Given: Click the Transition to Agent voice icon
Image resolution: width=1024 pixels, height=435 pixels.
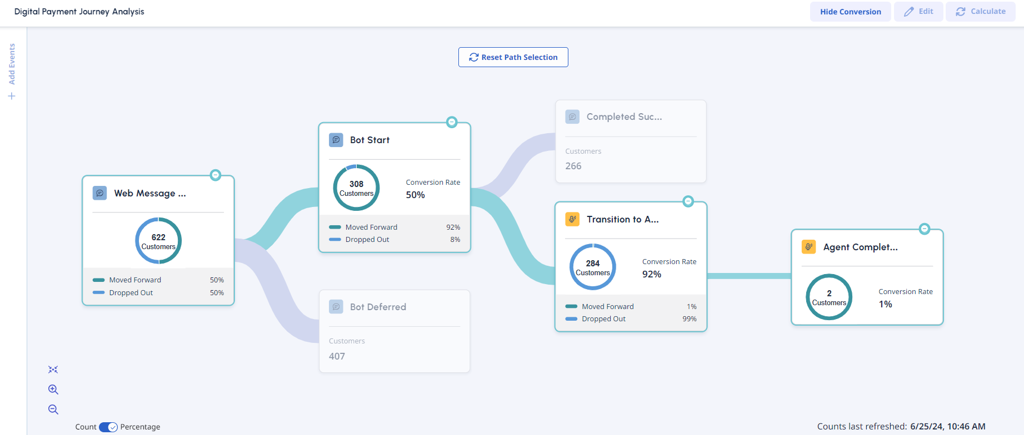Looking at the screenshot, I should tap(572, 219).
